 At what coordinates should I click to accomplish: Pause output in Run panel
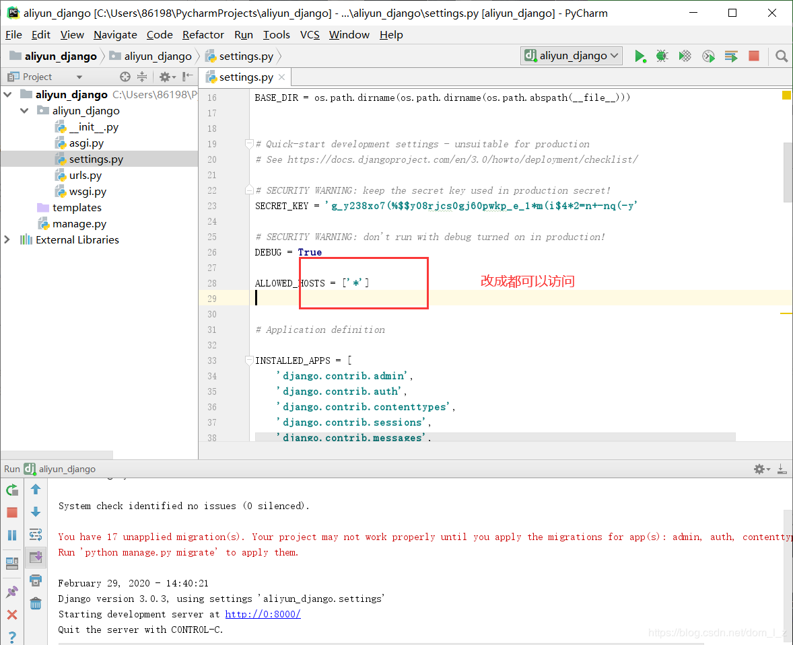[x=12, y=535]
